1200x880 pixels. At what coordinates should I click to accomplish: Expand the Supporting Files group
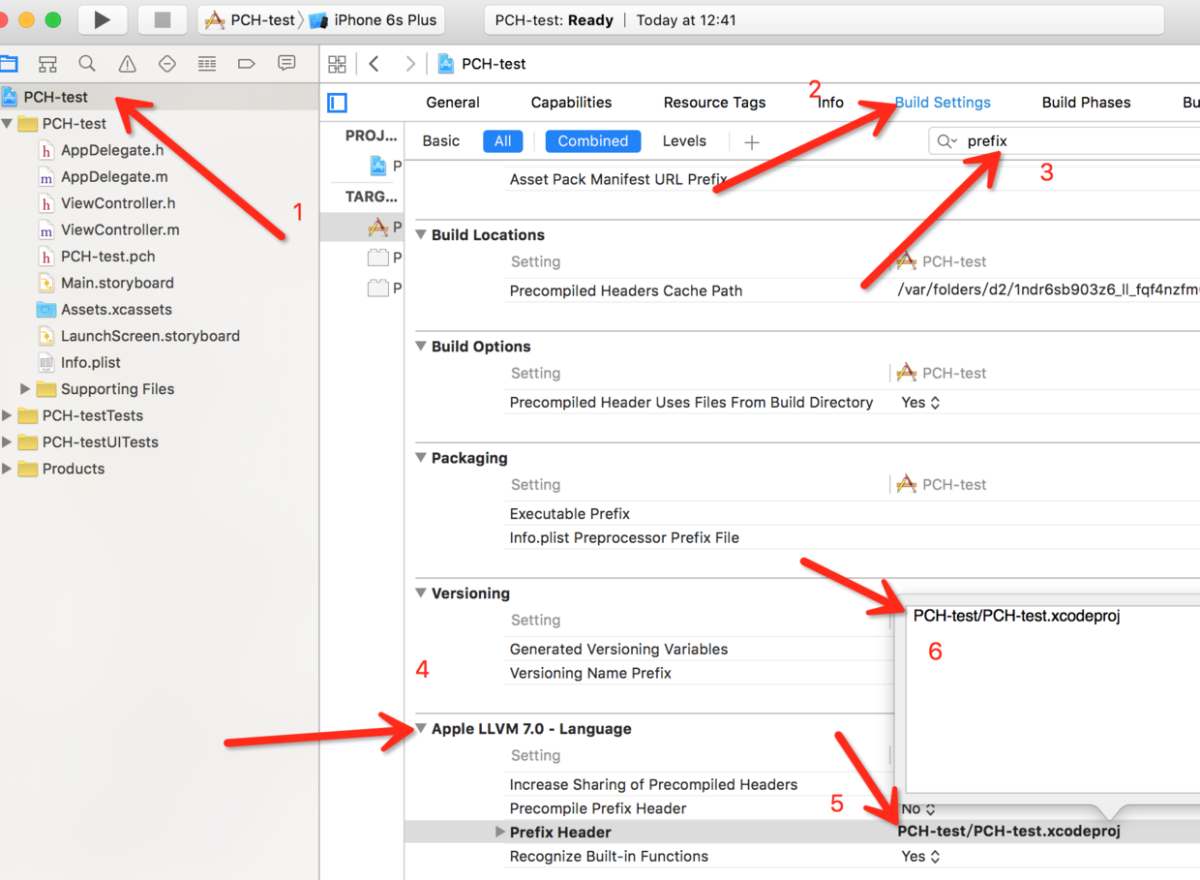25,389
